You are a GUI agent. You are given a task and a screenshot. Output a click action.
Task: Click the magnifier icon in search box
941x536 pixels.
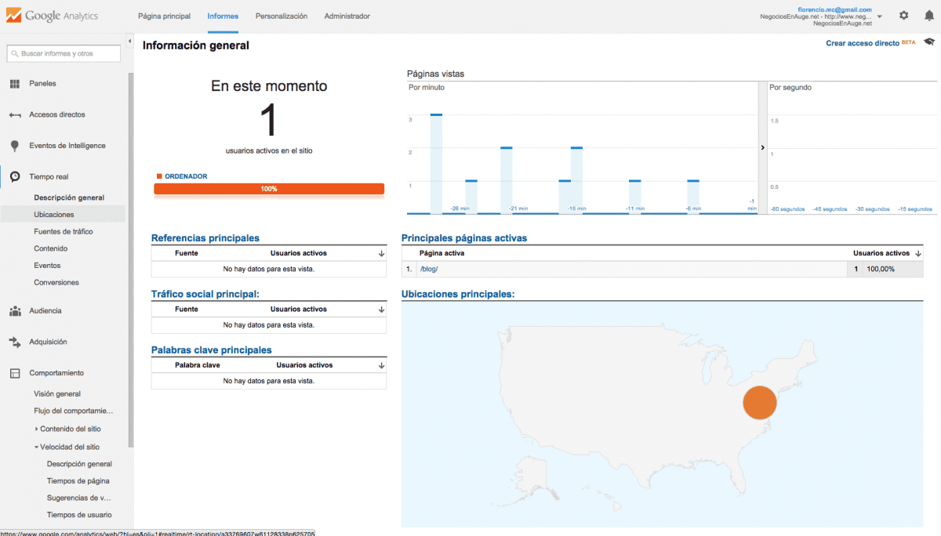pos(14,54)
